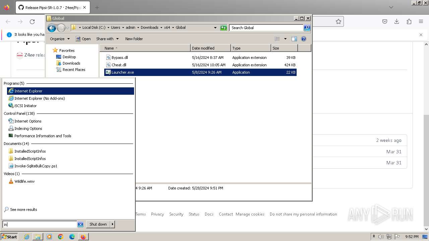Open the Firefox application menu
Image resolution: width=429 pixels, height=241 pixels.
click(x=421, y=21)
